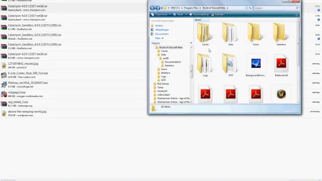The width and height of the screenshot is (322, 181).
Task: Select the Errors folder icon
Action: (x=256, y=33)
